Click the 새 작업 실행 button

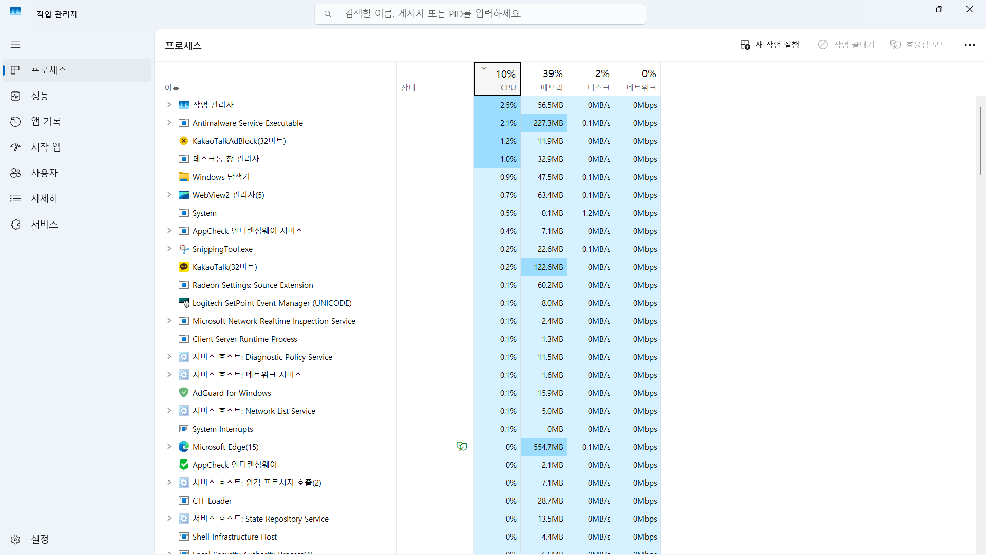(x=769, y=45)
